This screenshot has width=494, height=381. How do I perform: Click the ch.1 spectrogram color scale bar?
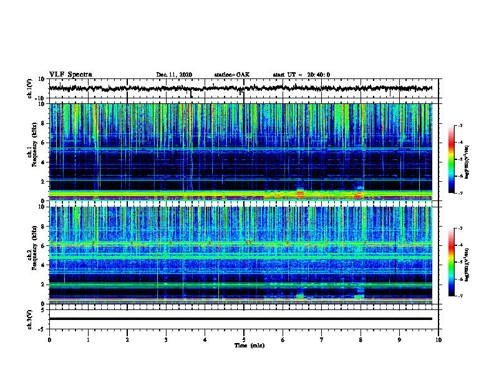click(x=451, y=159)
